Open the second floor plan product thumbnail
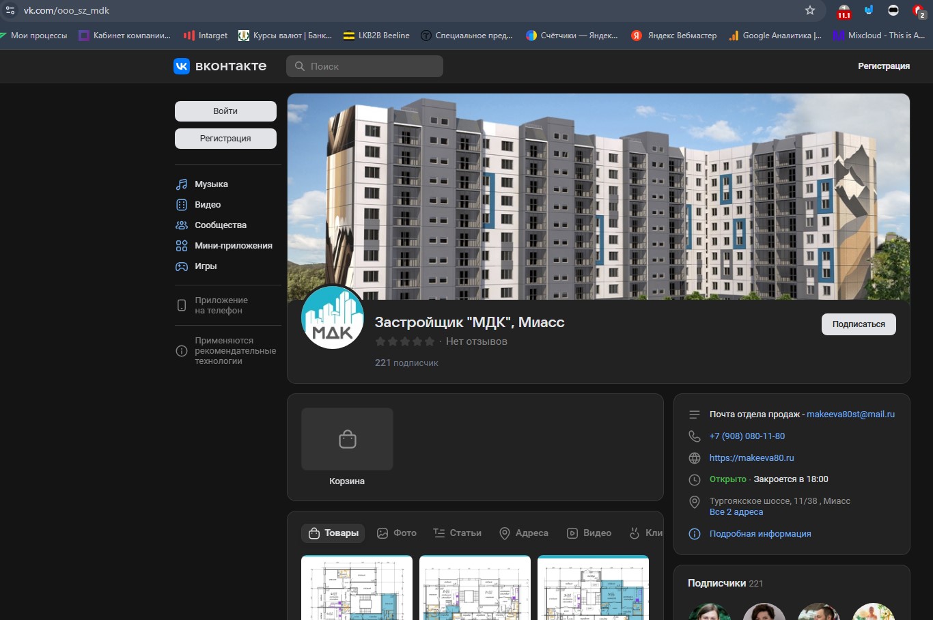 coord(475,588)
